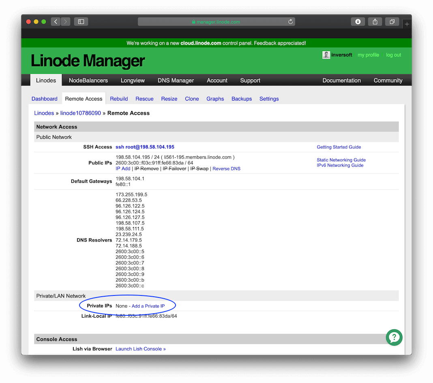Open Linodes main tab
This screenshot has height=383, width=433.
[x=46, y=80]
